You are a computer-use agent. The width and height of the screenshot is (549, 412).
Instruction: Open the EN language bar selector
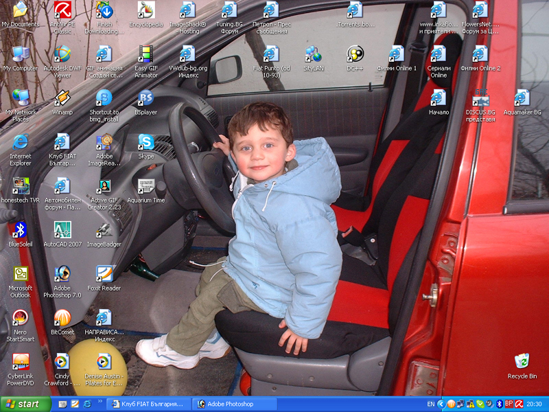431,404
